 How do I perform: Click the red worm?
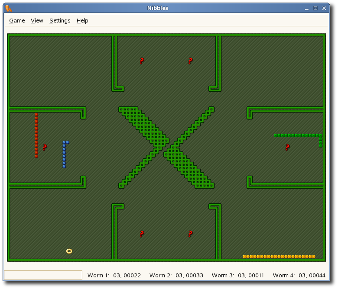click(x=36, y=135)
